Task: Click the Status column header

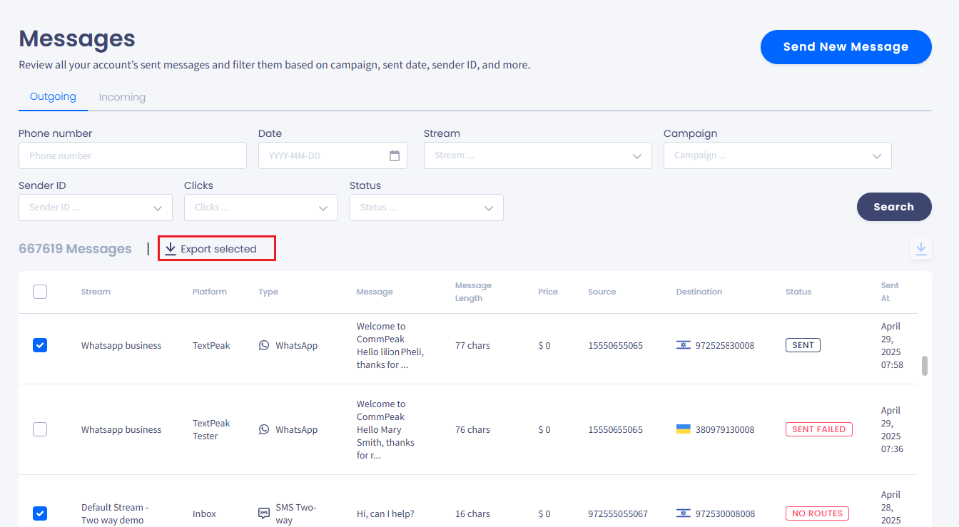Action: [798, 292]
